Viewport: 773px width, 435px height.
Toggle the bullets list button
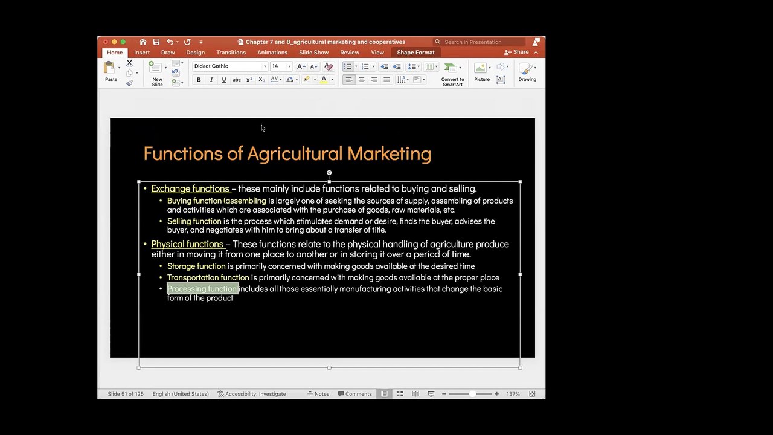pyautogui.click(x=348, y=66)
